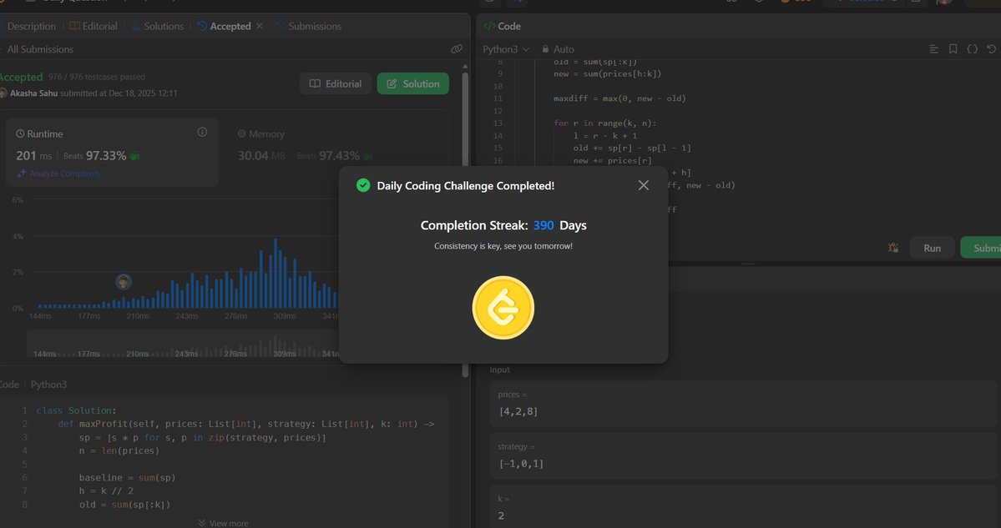Click the 30.04 MB memory value

[x=261, y=156]
